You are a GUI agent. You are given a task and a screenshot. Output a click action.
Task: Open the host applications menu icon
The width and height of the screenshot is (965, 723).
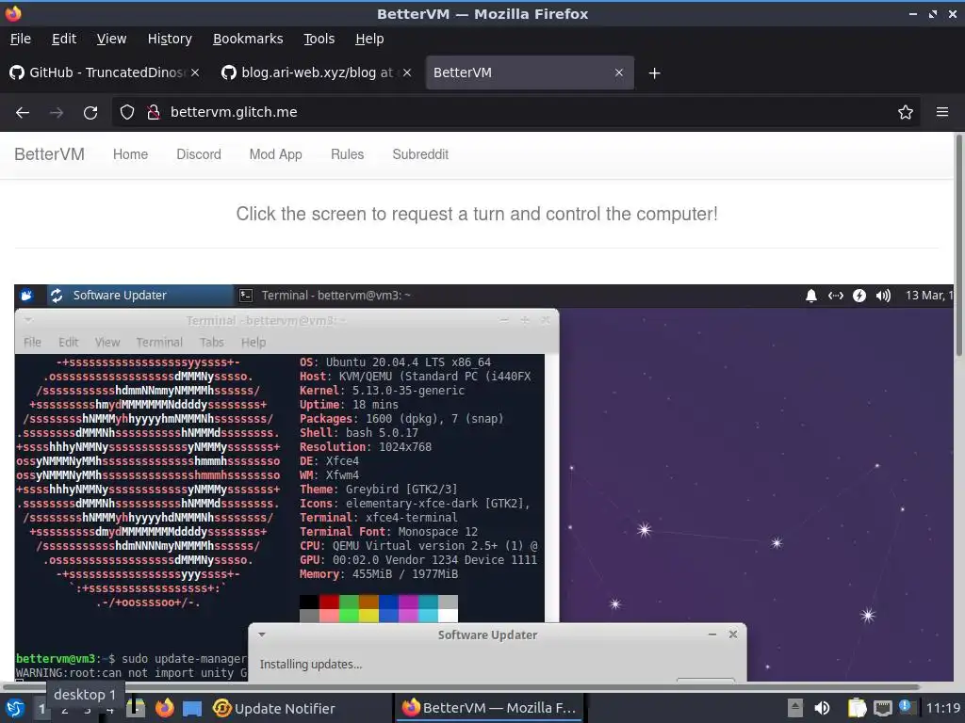pyautogui.click(x=13, y=708)
